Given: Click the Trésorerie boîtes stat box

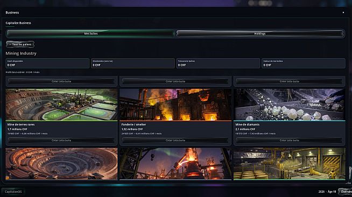Looking at the screenshot, I should pyautogui.click(x=218, y=64).
